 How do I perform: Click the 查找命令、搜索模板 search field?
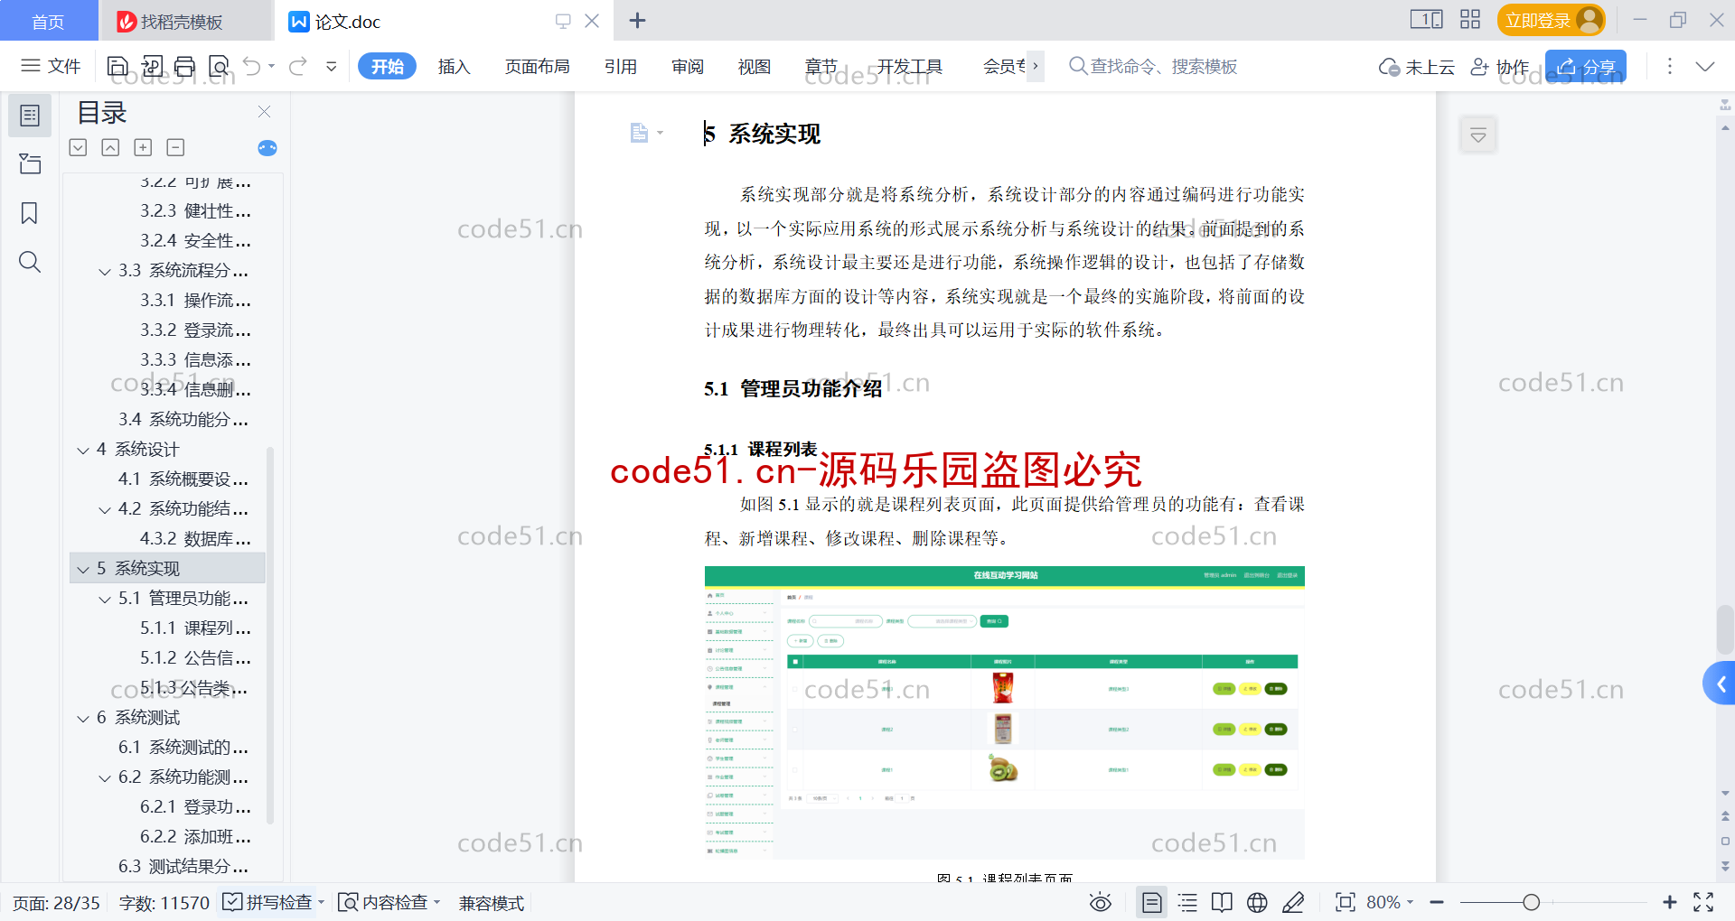[1153, 66]
